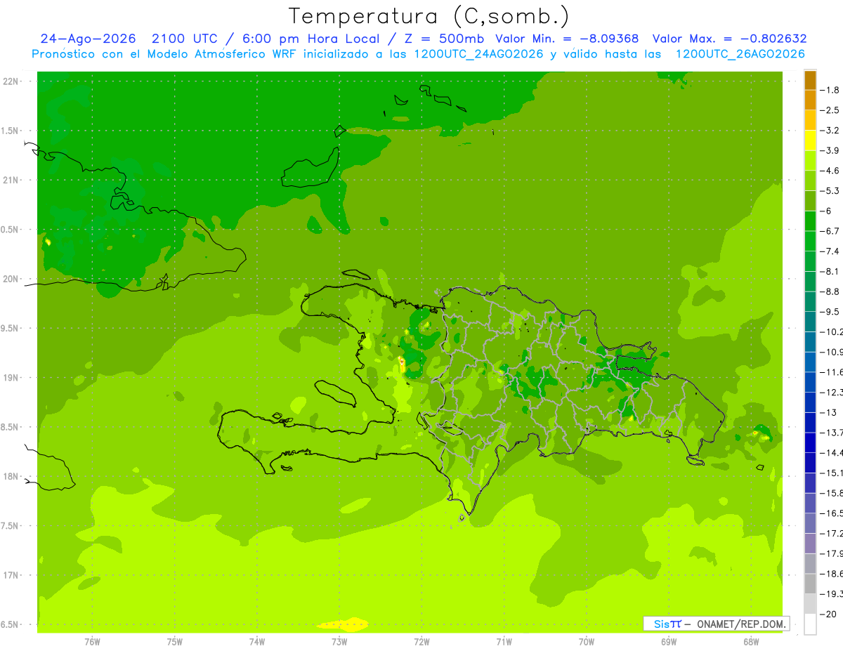Select the legend band between -3.9 and -4.6
This screenshot has height=651, width=843.
[810, 160]
